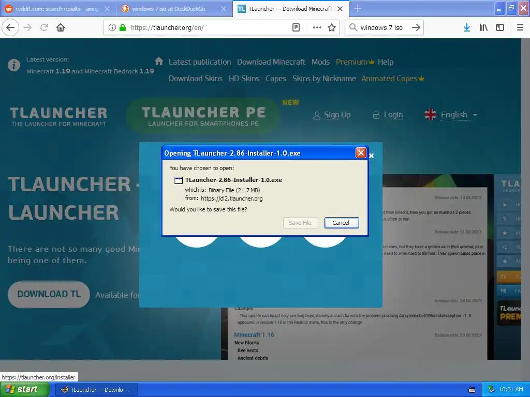The image size is (530, 397).
Task: Open Latest publication nav link
Action: click(200, 62)
